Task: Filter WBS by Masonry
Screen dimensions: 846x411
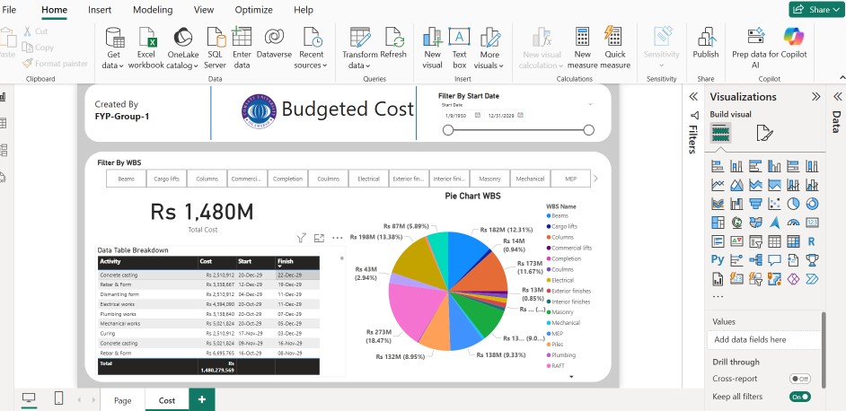Action: click(x=489, y=179)
